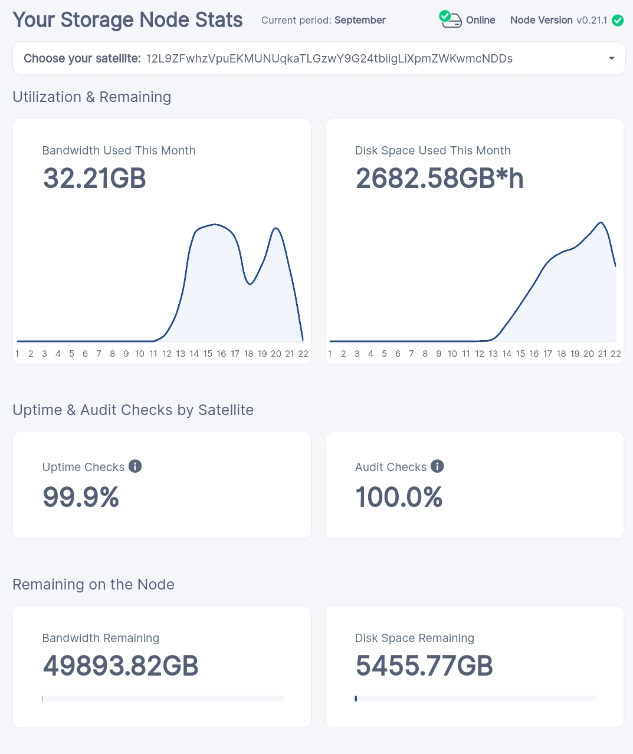
Task: Click the 99.9% uptime checks value
Action: [x=81, y=497]
